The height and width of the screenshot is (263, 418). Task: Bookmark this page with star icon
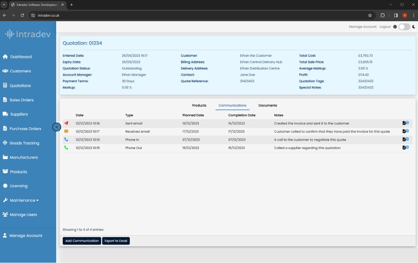tap(370, 15)
